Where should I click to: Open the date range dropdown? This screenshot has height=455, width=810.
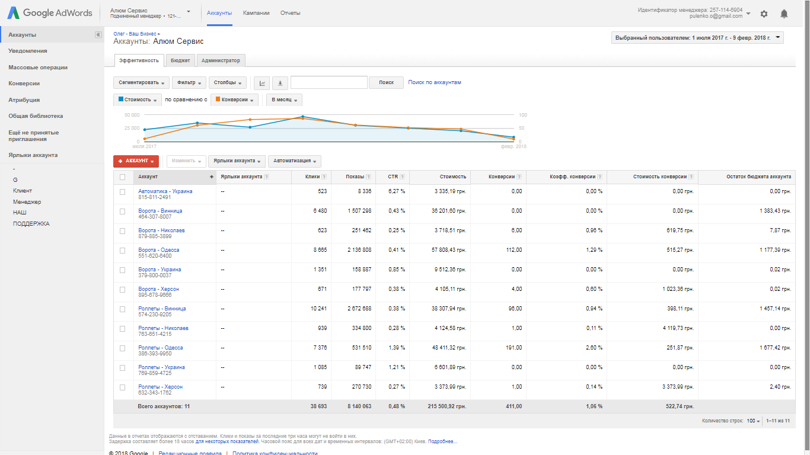click(697, 38)
